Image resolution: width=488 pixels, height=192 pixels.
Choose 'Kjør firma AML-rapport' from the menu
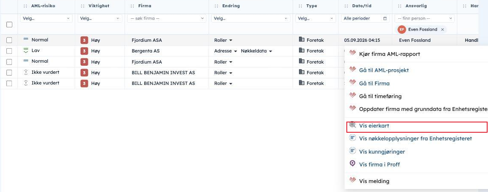[x=389, y=54]
